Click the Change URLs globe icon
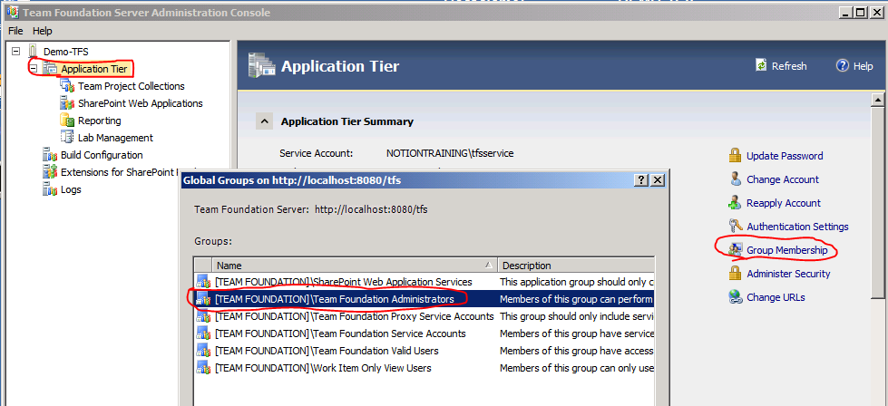 pyautogui.click(x=735, y=297)
